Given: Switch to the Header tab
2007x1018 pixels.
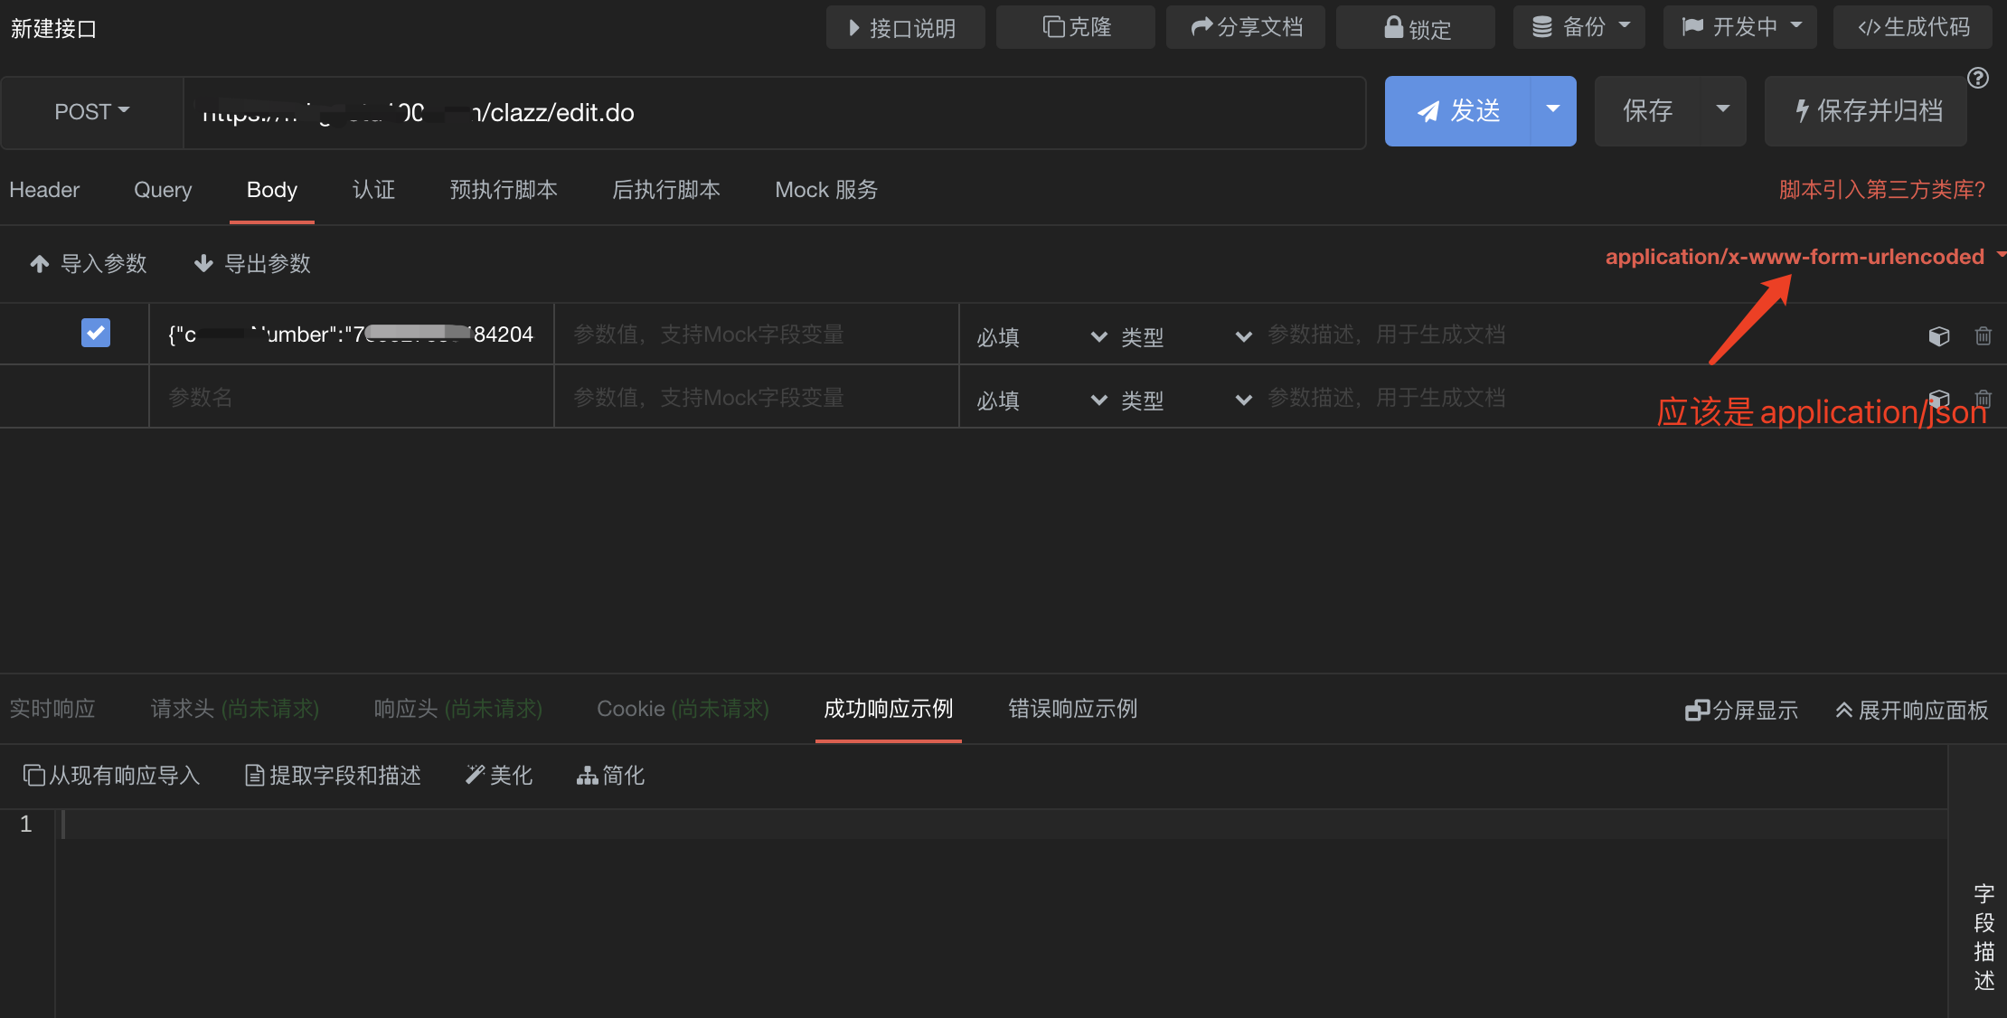Looking at the screenshot, I should tap(44, 190).
